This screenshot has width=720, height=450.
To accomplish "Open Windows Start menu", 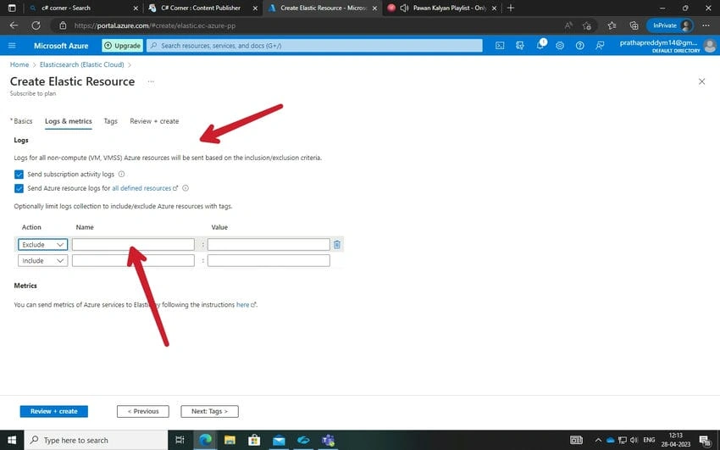I will pos(12,440).
